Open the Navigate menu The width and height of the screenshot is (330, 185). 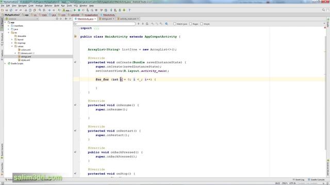tap(22, 6)
